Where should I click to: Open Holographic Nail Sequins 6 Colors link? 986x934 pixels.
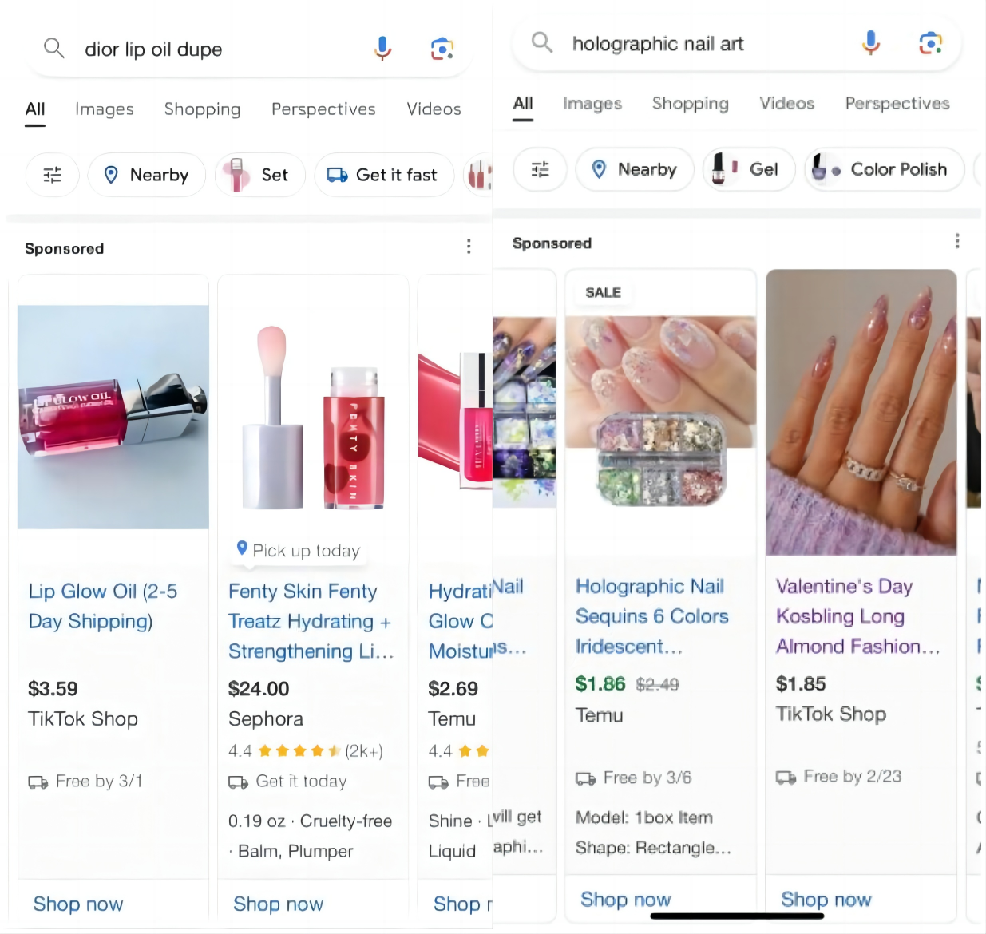tap(651, 616)
